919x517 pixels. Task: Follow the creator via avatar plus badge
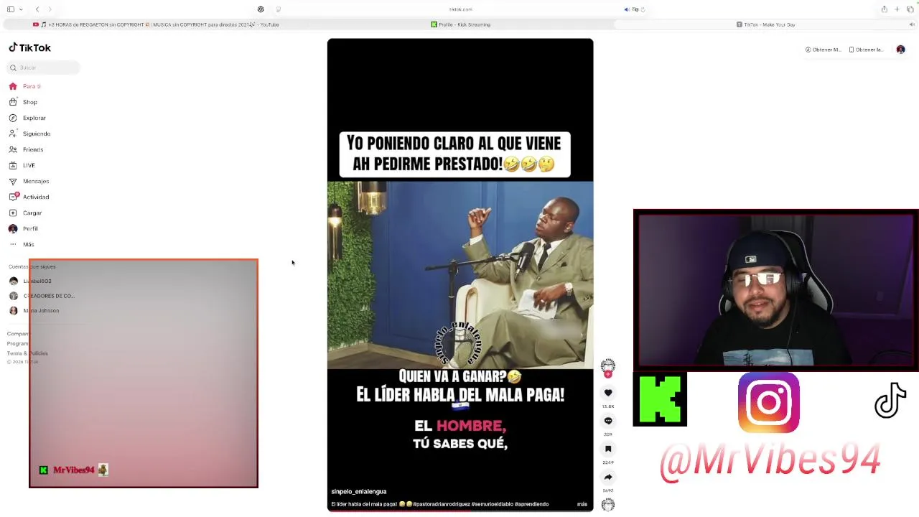click(x=608, y=375)
